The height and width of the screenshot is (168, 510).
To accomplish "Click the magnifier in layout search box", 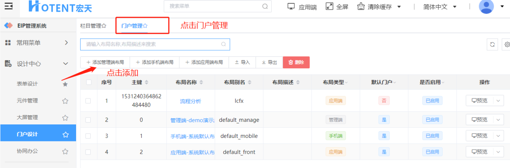I will (223, 44).
